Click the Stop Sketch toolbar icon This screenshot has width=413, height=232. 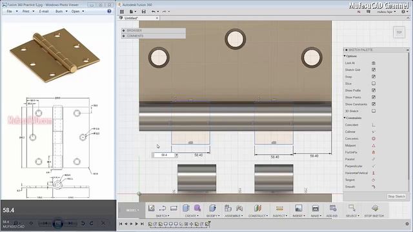(x=375, y=208)
